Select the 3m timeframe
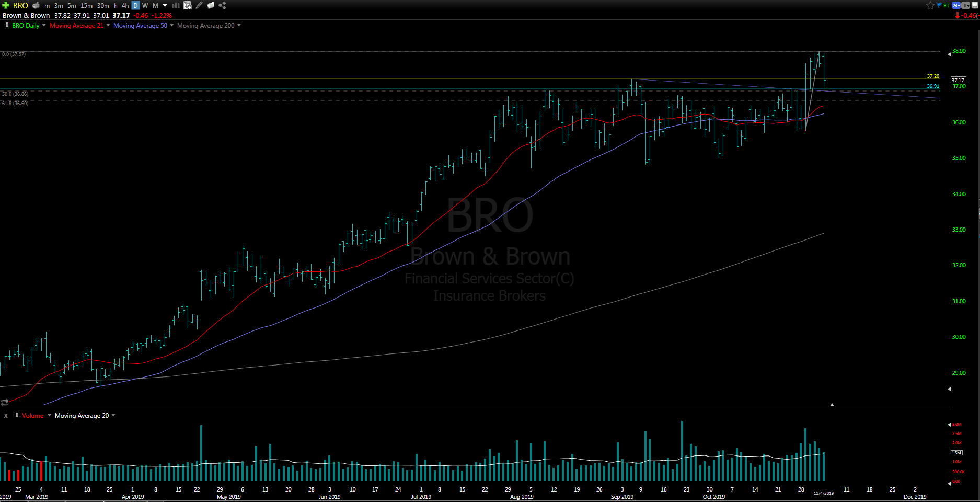Image resolution: width=980 pixels, height=502 pixels. [x=59, y=6]
